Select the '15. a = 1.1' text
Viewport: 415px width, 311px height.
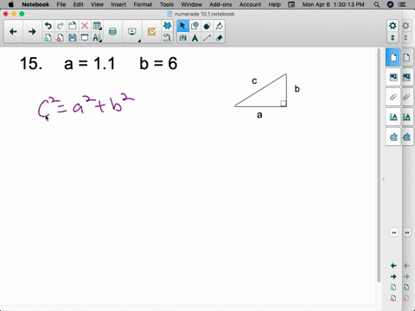pyautogui.click(x=67, y=63)
